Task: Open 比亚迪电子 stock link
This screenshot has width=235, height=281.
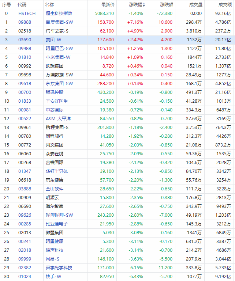Action: 57,224
